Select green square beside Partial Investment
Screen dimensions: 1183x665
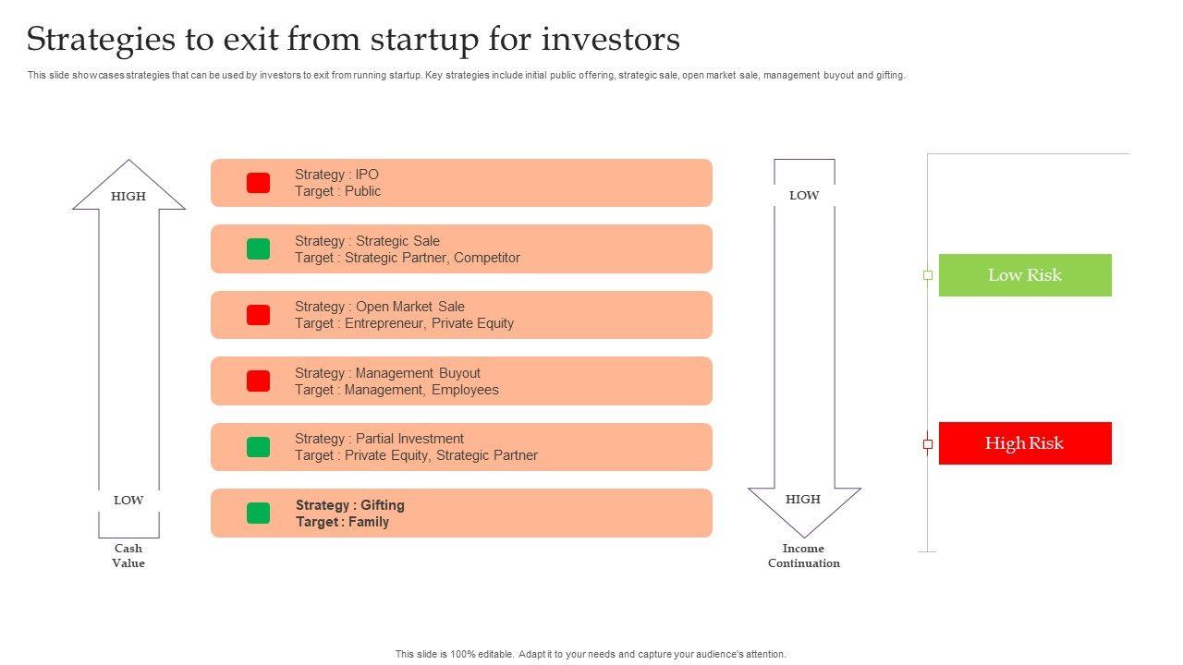258,447
